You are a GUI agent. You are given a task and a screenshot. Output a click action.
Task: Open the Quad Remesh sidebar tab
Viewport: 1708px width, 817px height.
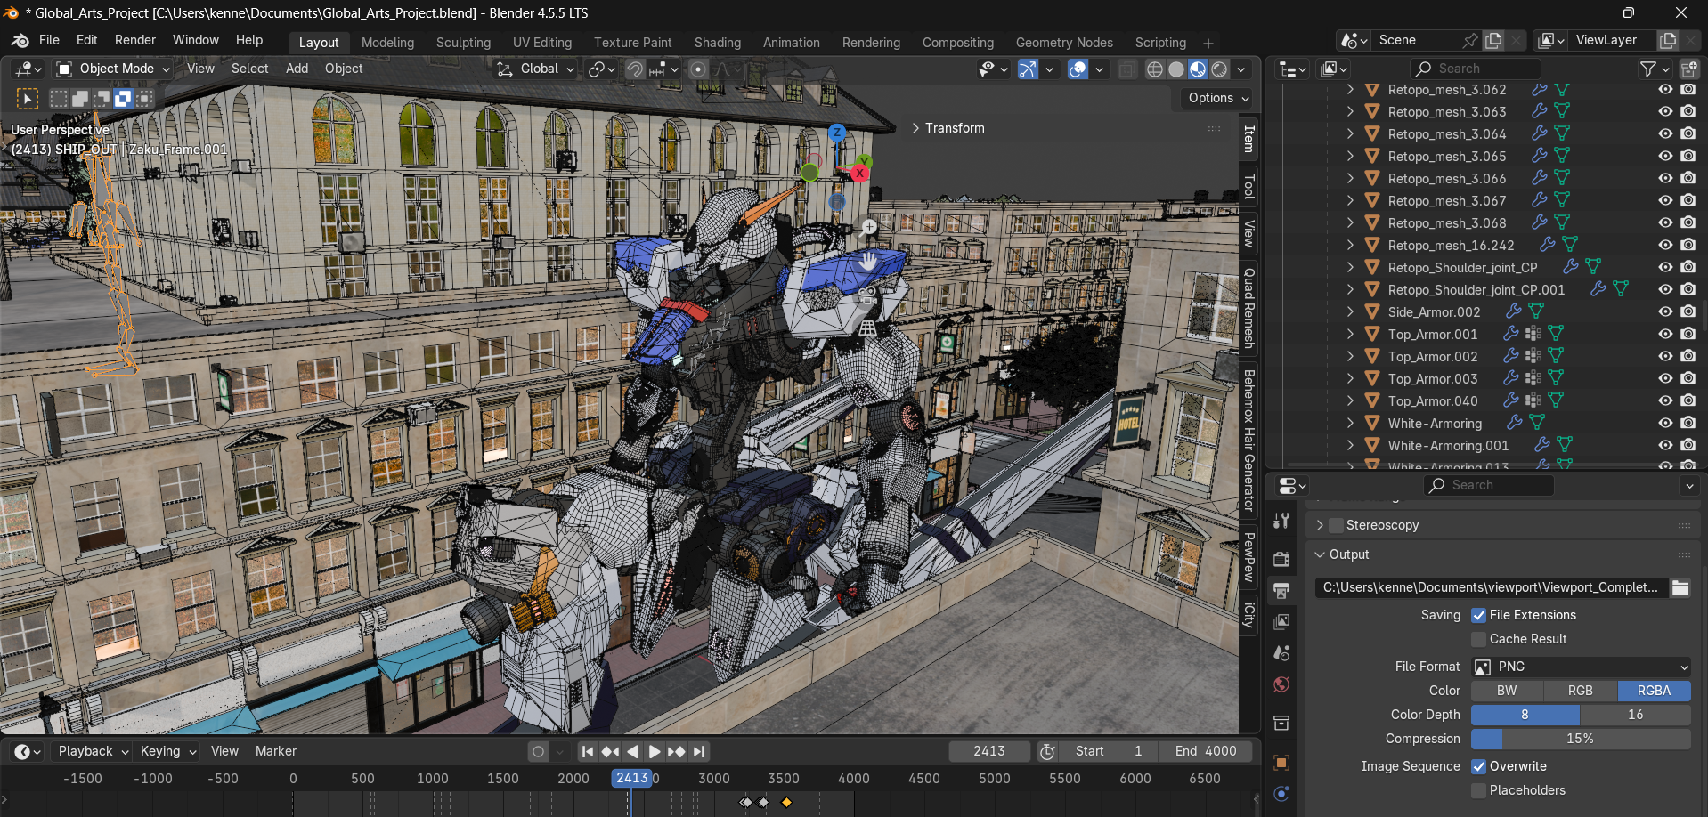click(x=1248, y=309)
